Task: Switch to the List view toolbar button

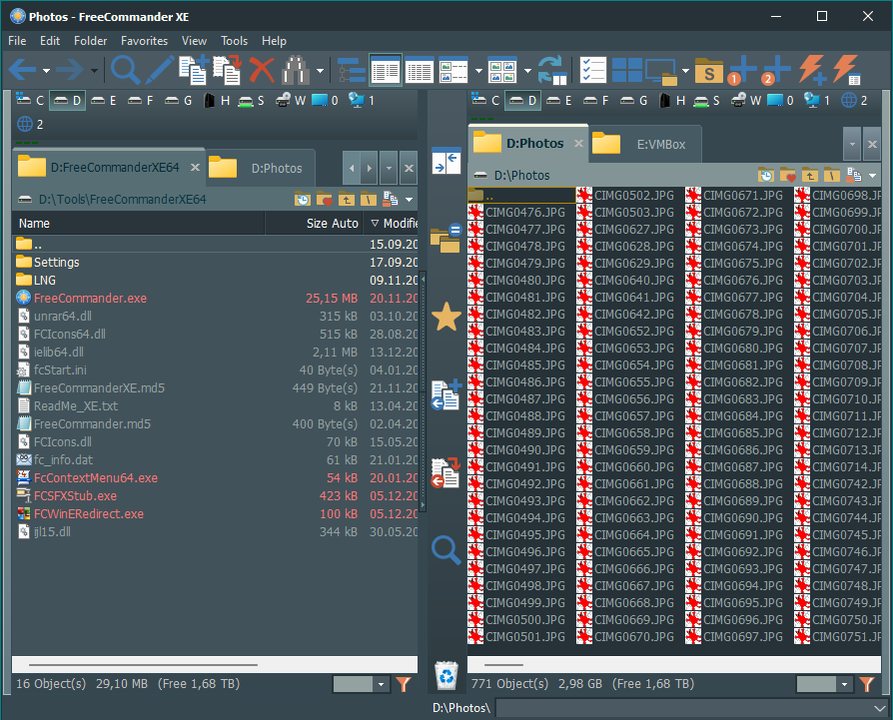Action: point(420,70)
